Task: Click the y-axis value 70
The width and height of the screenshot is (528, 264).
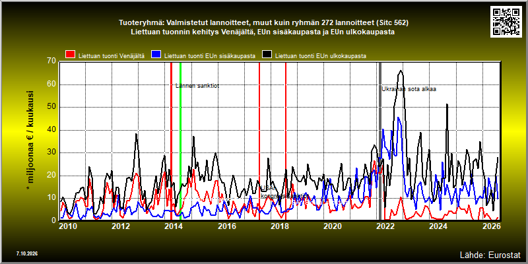Action: point(51,61)
